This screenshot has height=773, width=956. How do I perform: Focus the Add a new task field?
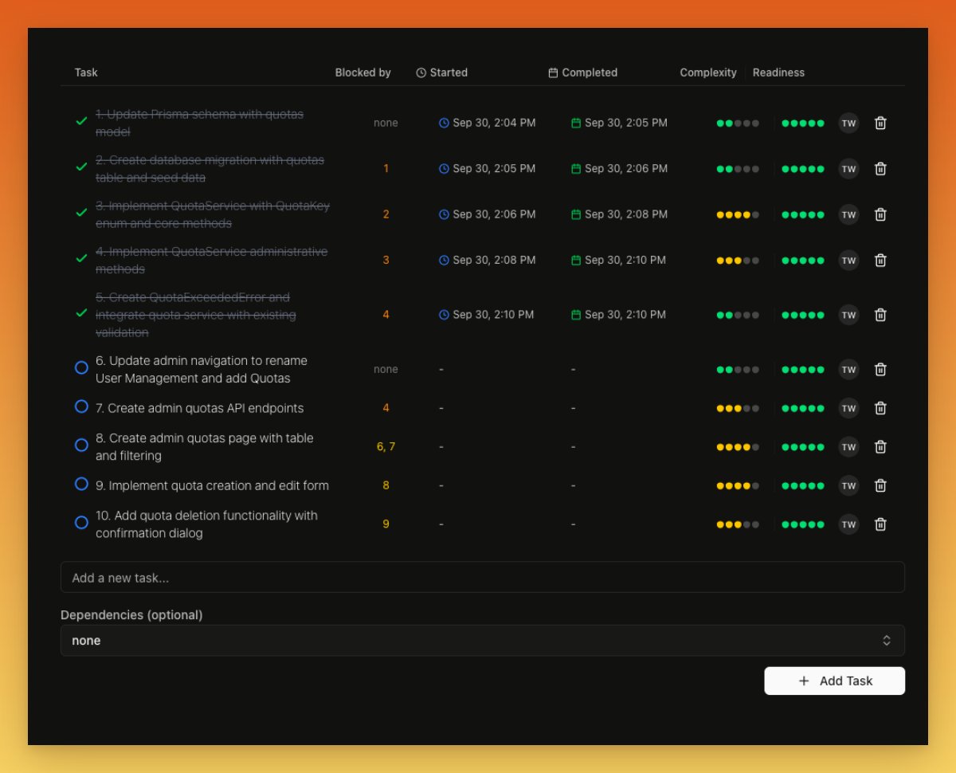point(482,578)
